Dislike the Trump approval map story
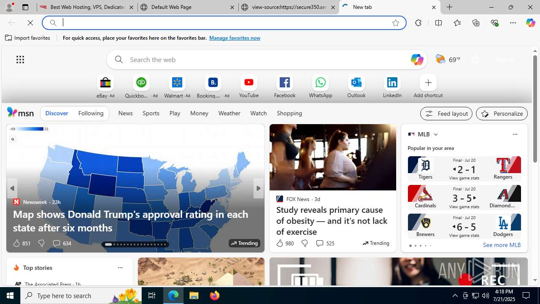 coord(41,243)
